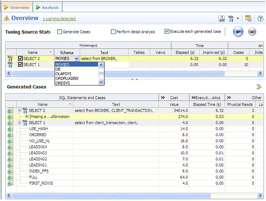Click the SQL icon beside the SELECT 2 row

(x=10, y=58)
